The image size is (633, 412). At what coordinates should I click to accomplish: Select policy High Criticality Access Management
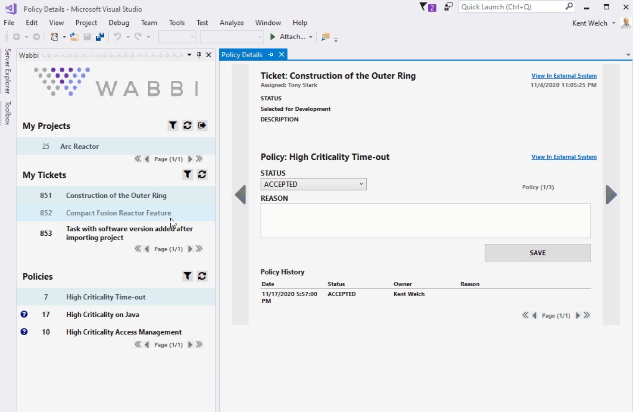point(116,332)
